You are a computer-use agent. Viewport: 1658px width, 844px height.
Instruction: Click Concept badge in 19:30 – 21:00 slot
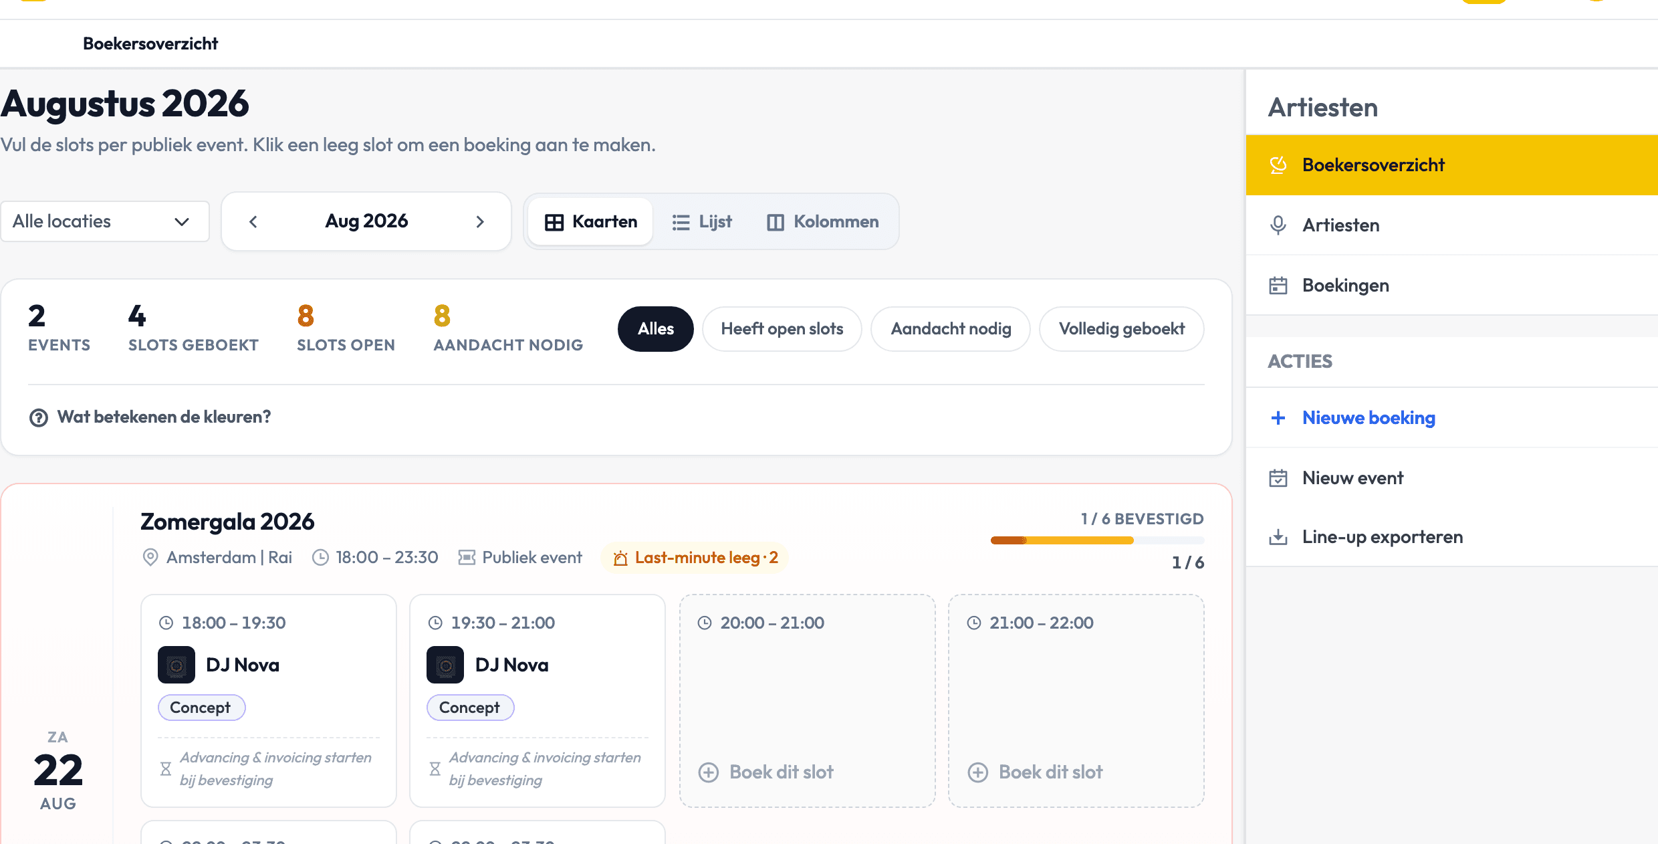click(470, 708)
